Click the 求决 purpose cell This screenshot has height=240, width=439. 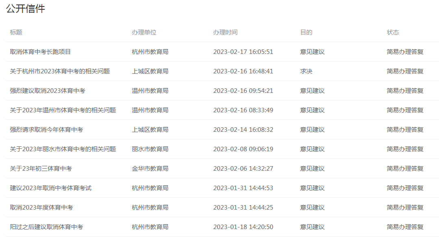coord(306,71)
